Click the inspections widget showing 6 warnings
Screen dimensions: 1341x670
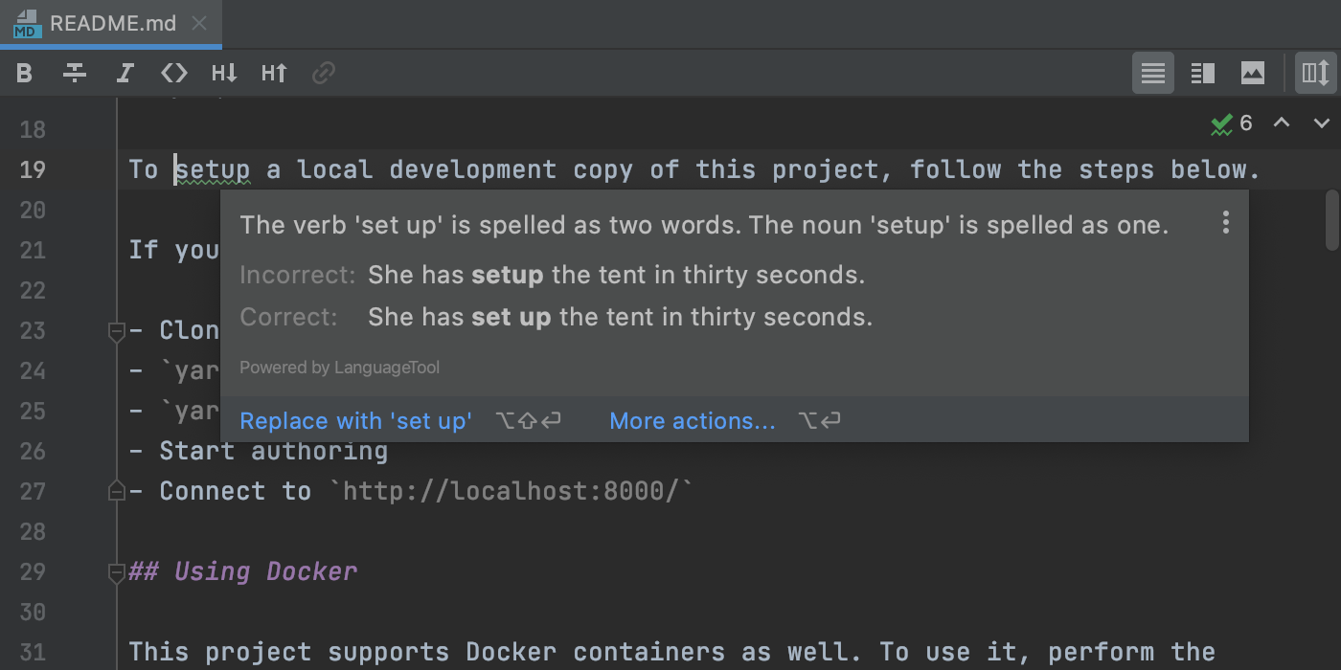pyautogui.click(x=1233, y=123)
